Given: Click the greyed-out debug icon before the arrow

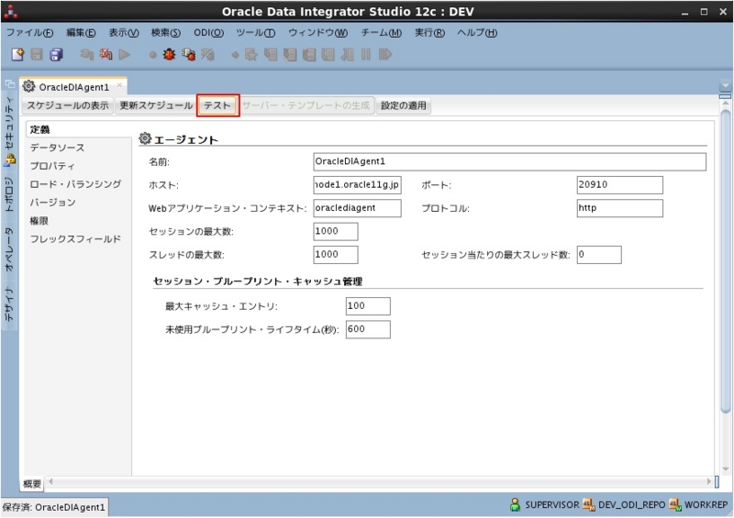Looking at the screenshot, I should (207, 54).
